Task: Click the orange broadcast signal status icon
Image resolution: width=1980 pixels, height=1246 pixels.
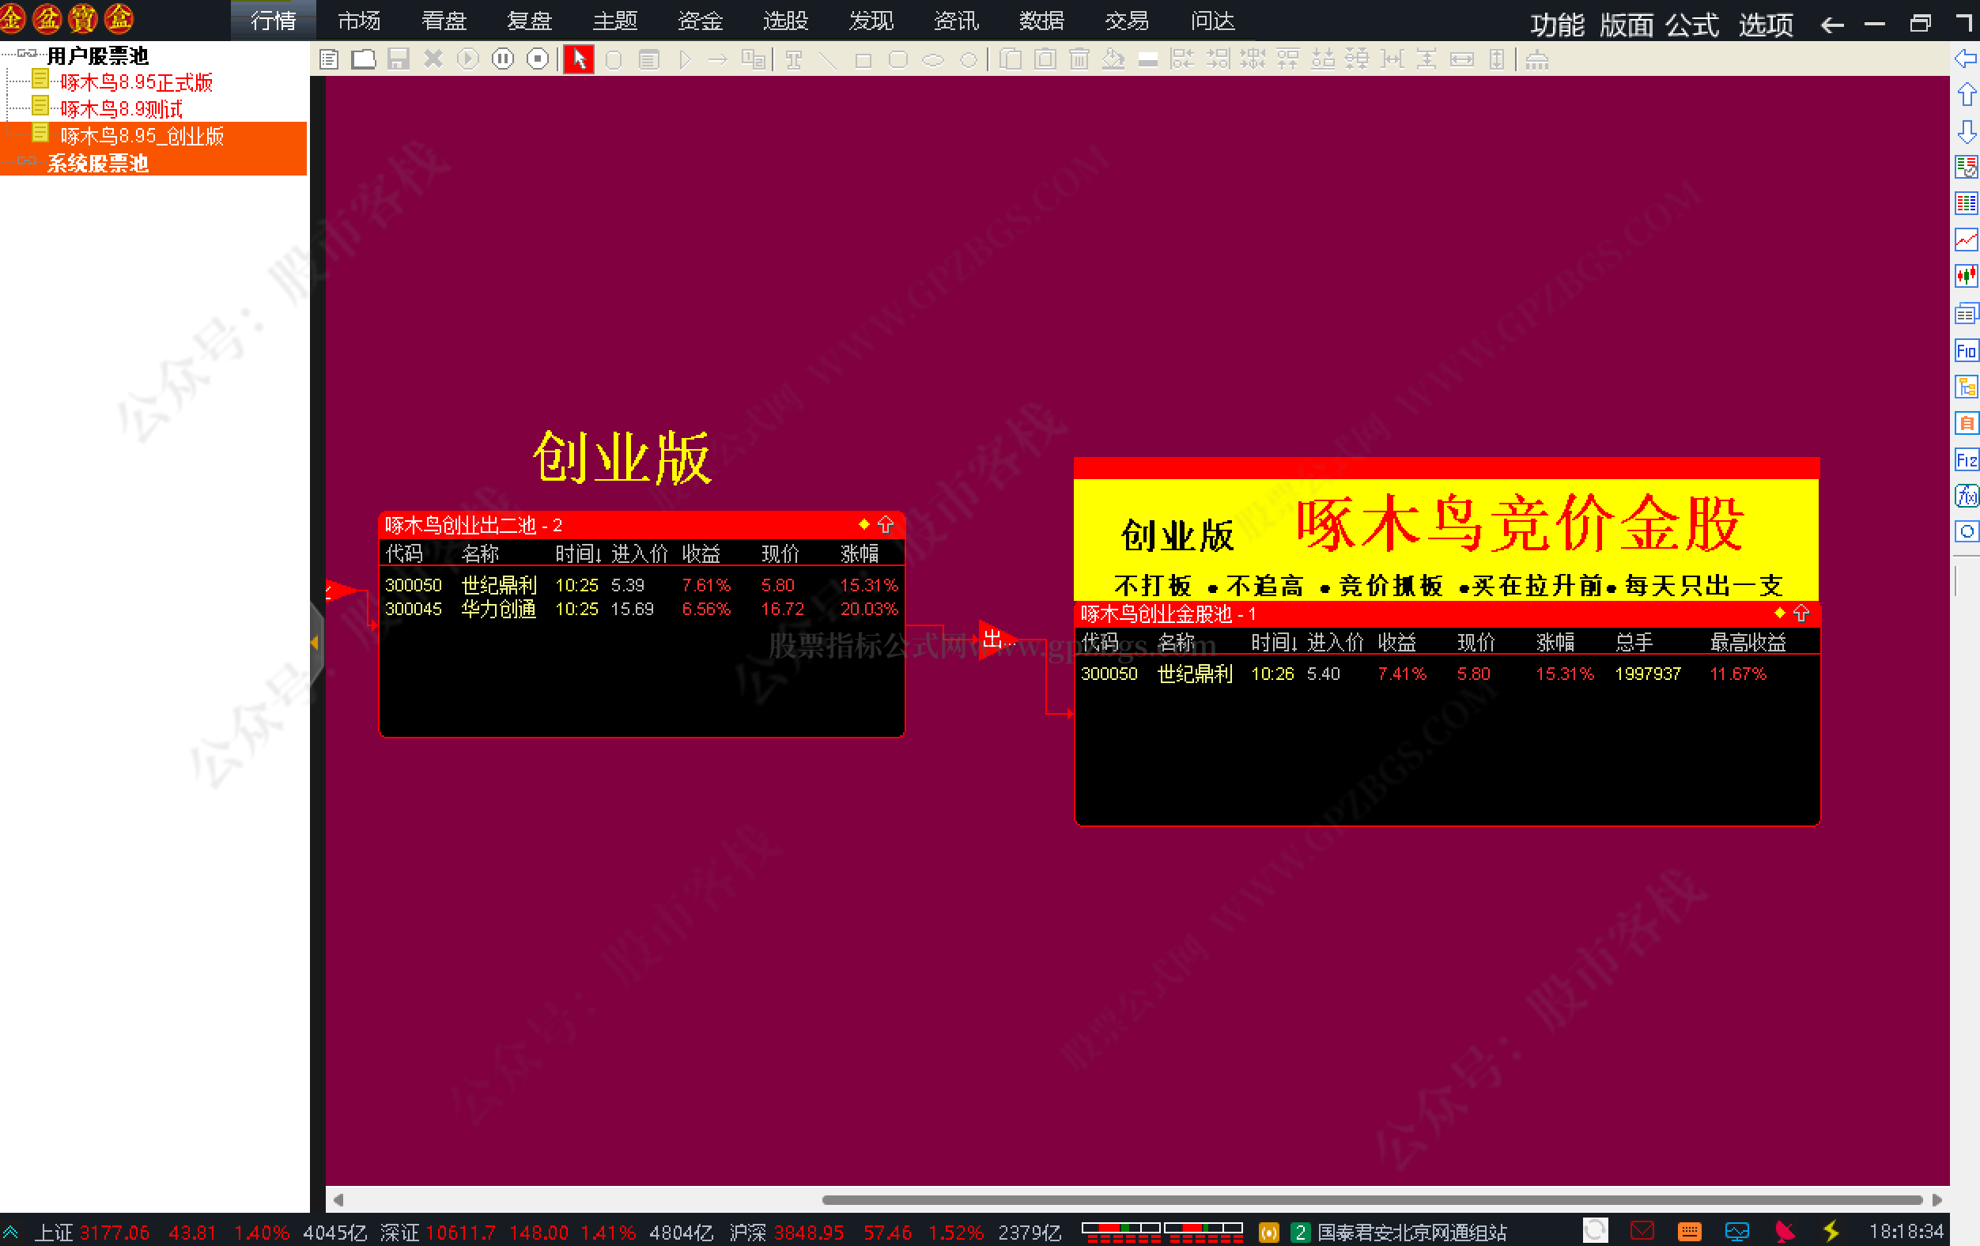Action: point(1269,1232)
